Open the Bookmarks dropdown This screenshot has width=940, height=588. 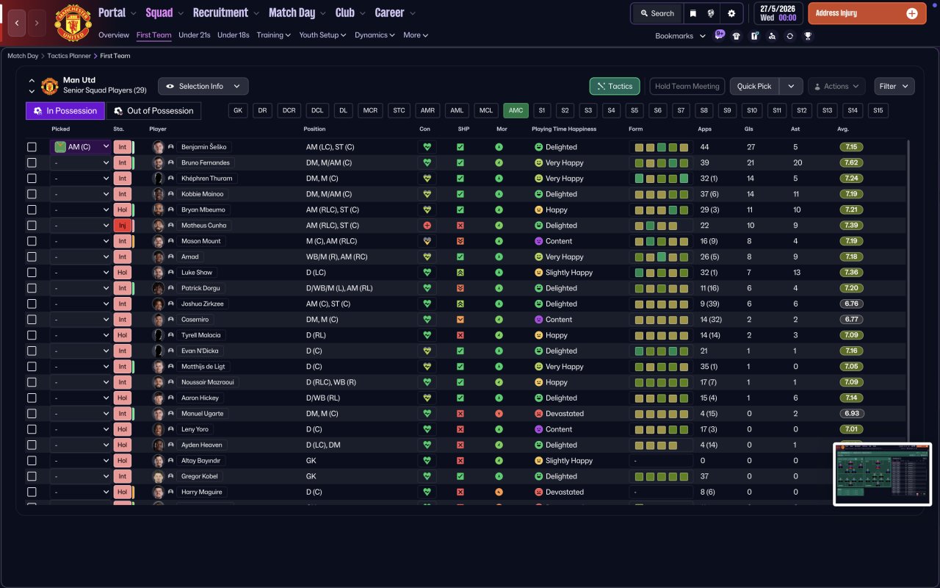pos(680,35)
